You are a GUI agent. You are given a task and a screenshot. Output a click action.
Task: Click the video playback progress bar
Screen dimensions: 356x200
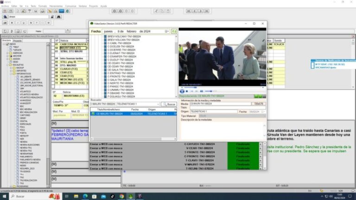(222, 87)
